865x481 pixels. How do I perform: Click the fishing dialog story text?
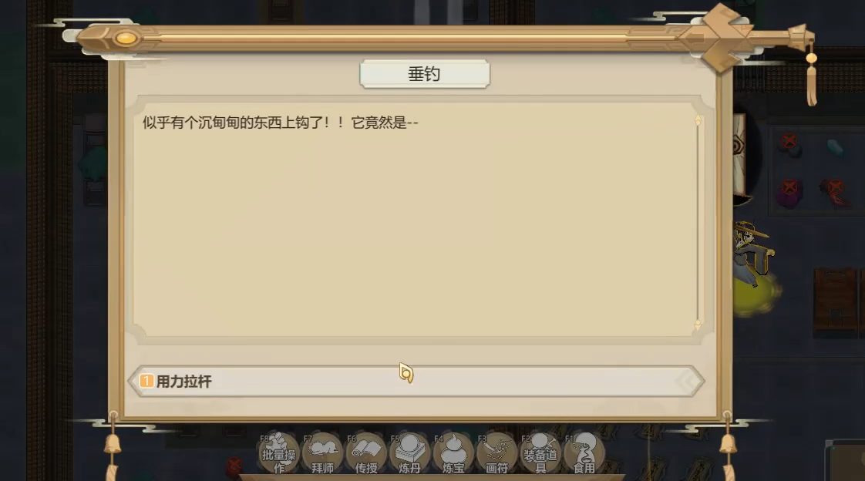coord(281,123)
